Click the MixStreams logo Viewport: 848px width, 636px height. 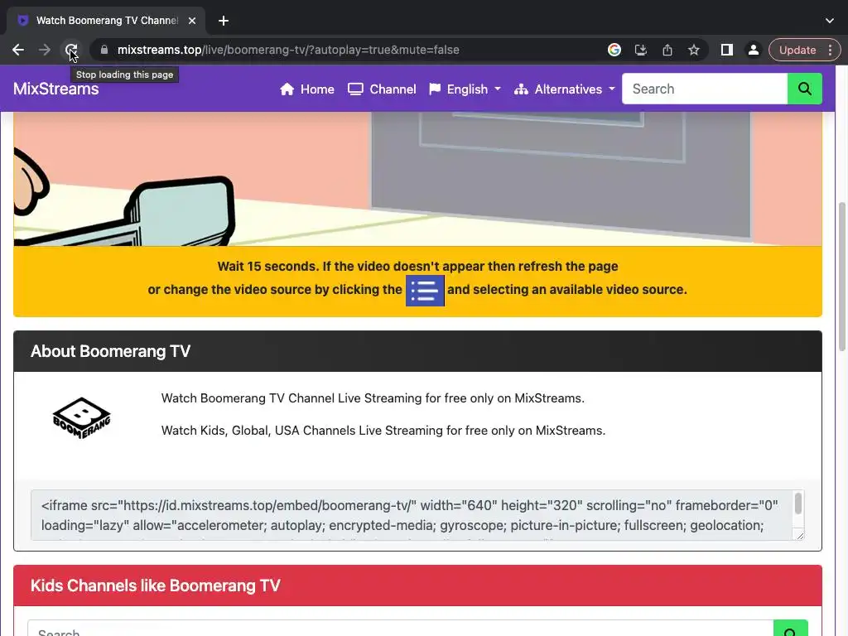[x=55, y=89]
